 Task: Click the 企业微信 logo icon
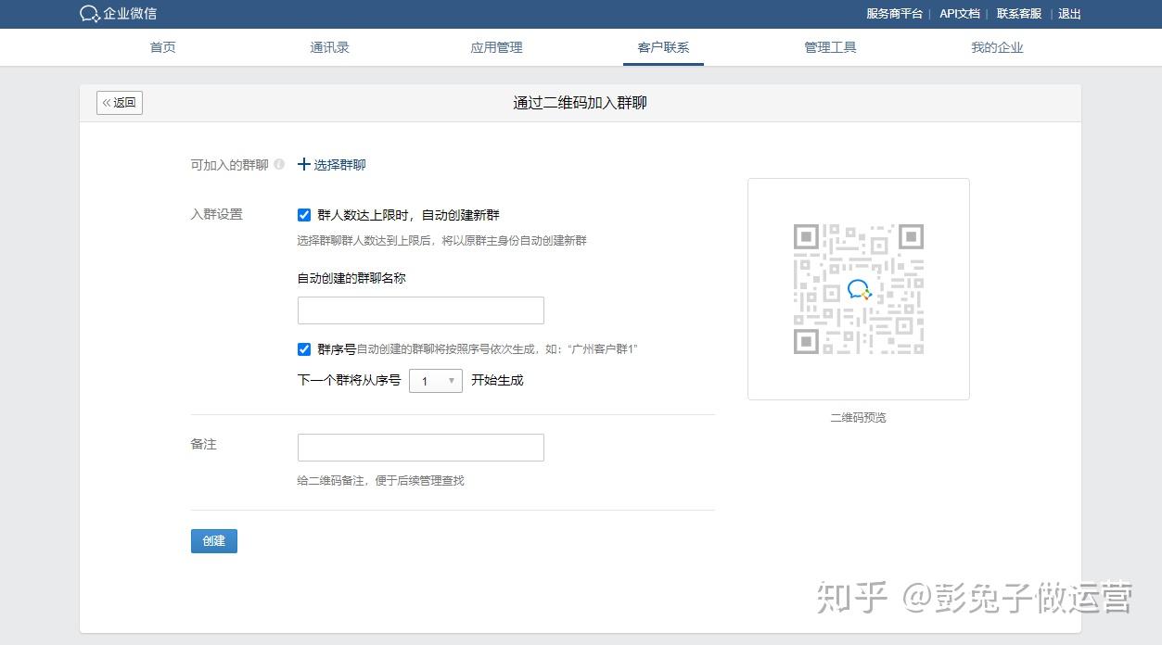pyautogui.click(x=90, y=14)
